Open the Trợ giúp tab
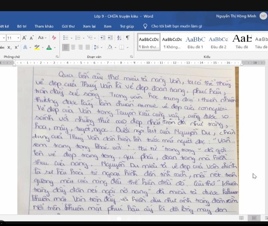268x226 pixels. click(x=127, y=26)
